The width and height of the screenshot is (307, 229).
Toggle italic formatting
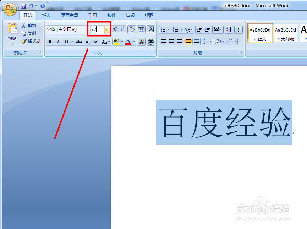[58, 42]
